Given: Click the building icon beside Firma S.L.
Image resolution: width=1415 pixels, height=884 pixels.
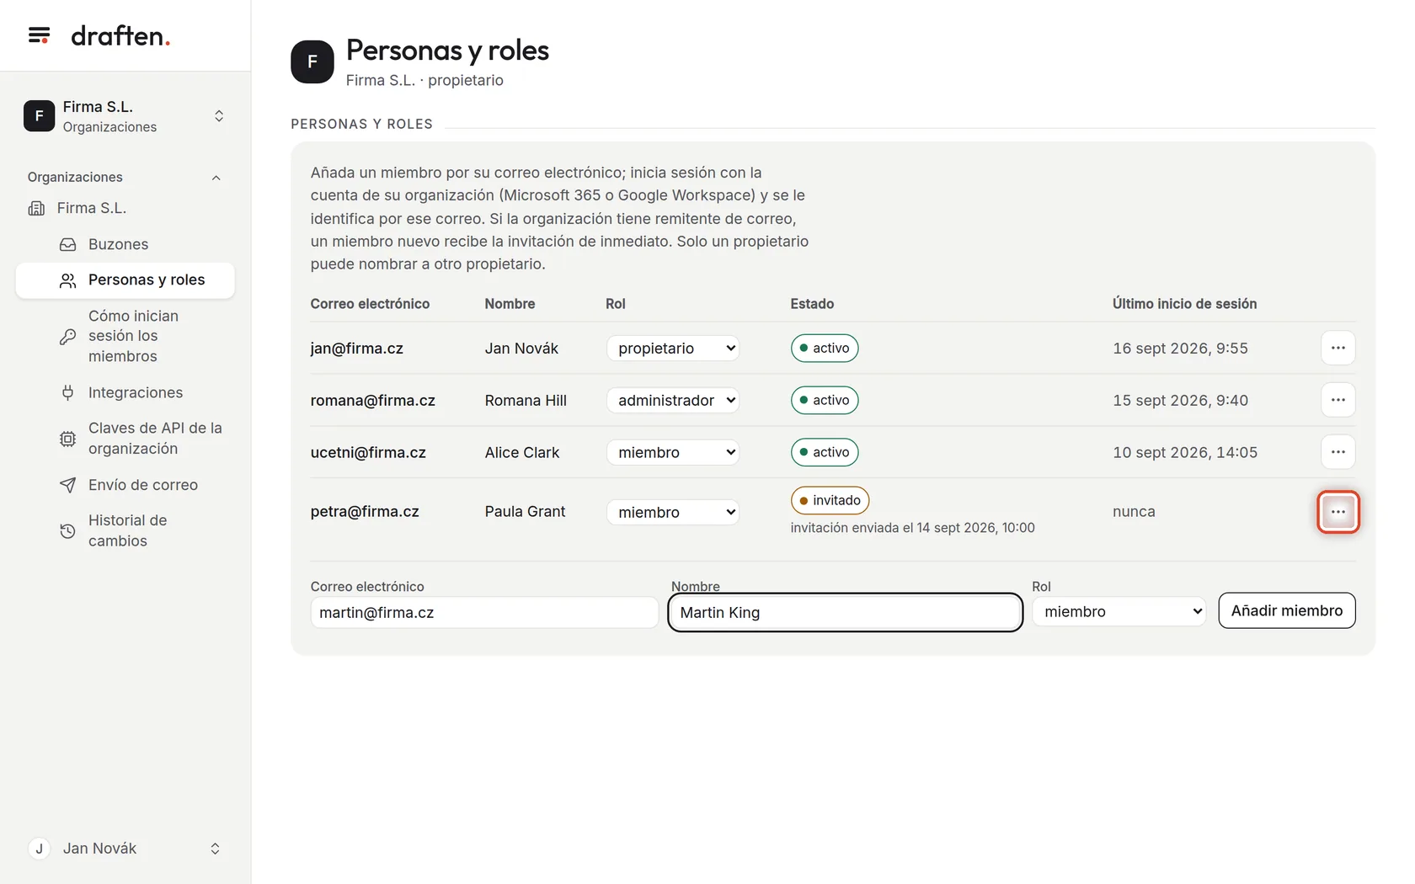Looking at the screenshot, I should pyautogui.click(x=36, y=208).
